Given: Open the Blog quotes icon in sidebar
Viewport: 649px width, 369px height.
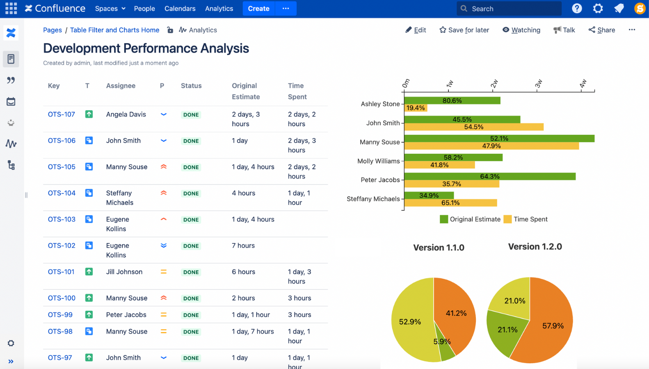Looking at the screenshot, I should [x=11, y=80].
